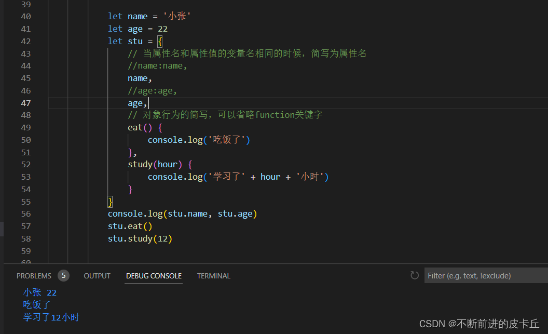Switch to the PROBLEMS tab
Viewport: 548px width, 334px height.
tap(34, 275)
